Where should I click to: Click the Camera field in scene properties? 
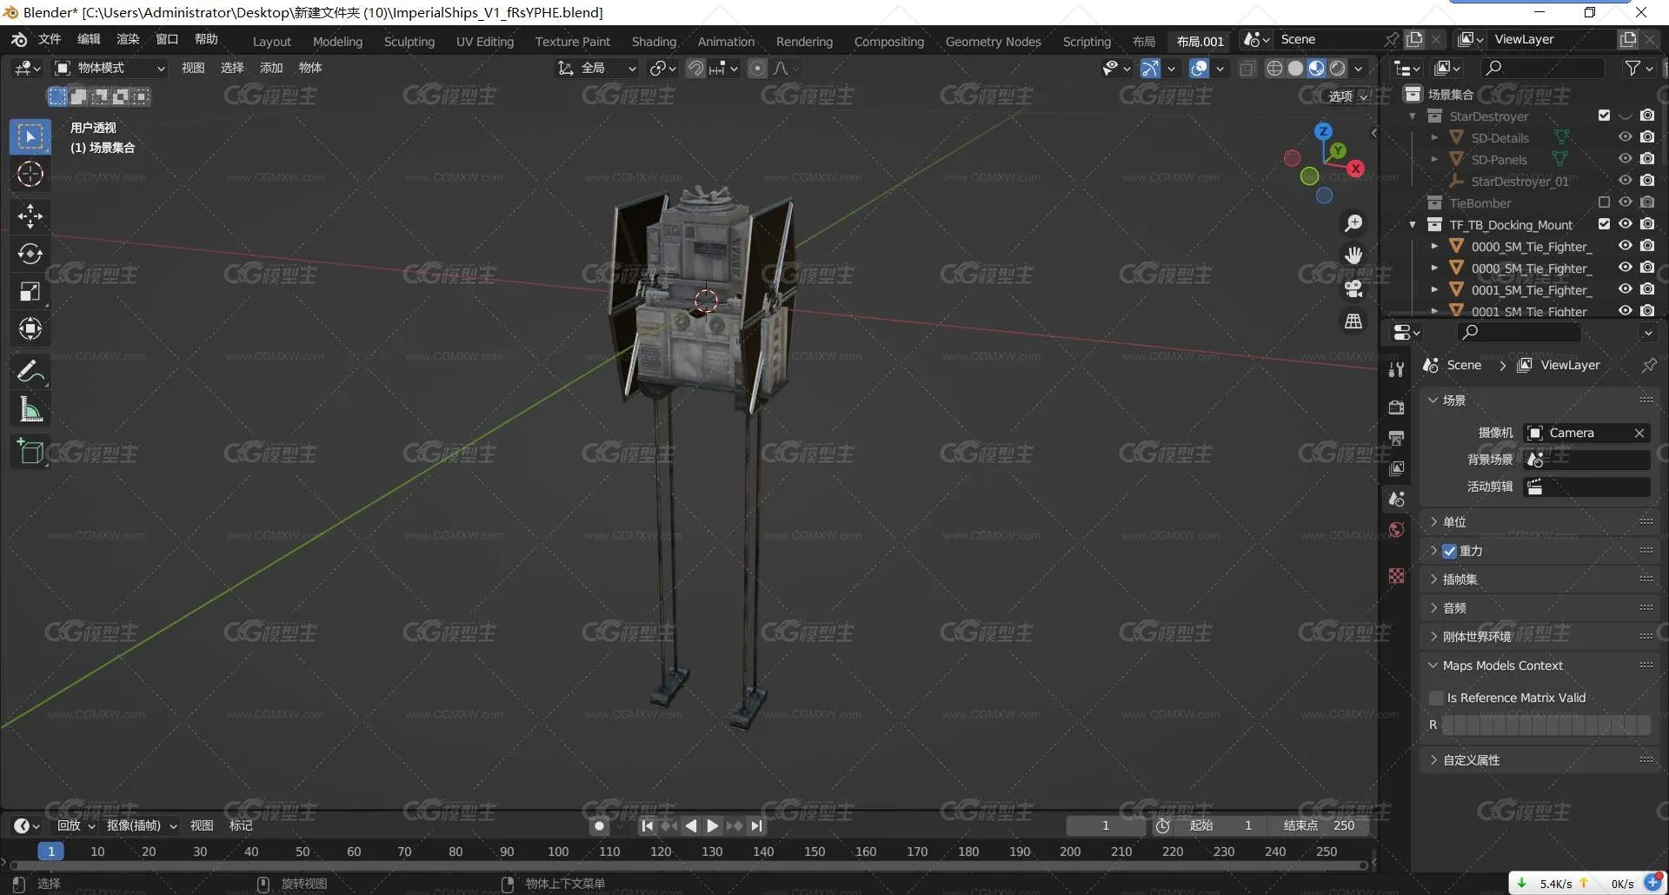pos(1587,433)
